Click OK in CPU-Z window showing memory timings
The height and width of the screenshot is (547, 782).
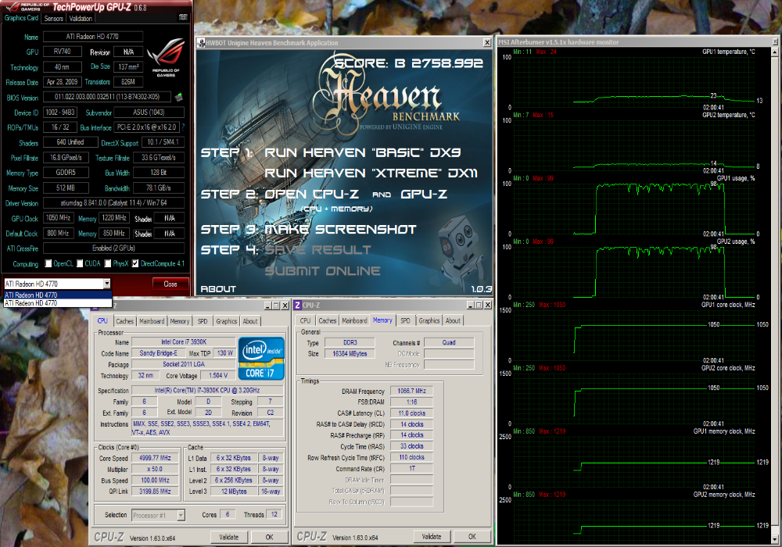pos(472,537)
